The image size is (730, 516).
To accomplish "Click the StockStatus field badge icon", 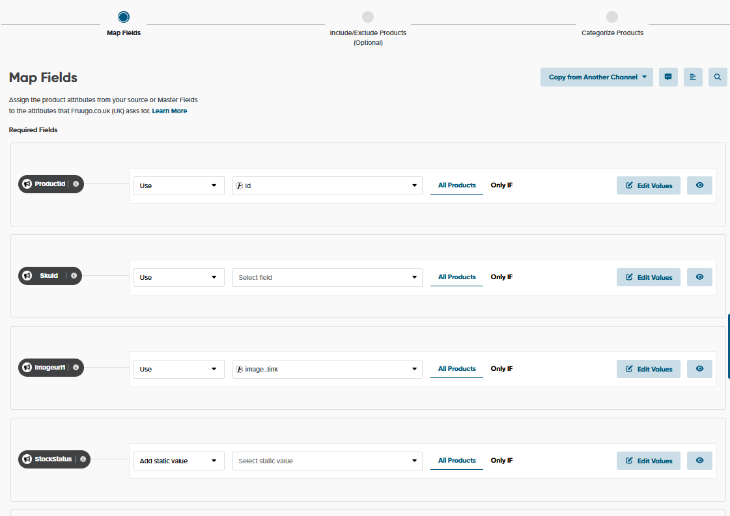I will (27, 459).
